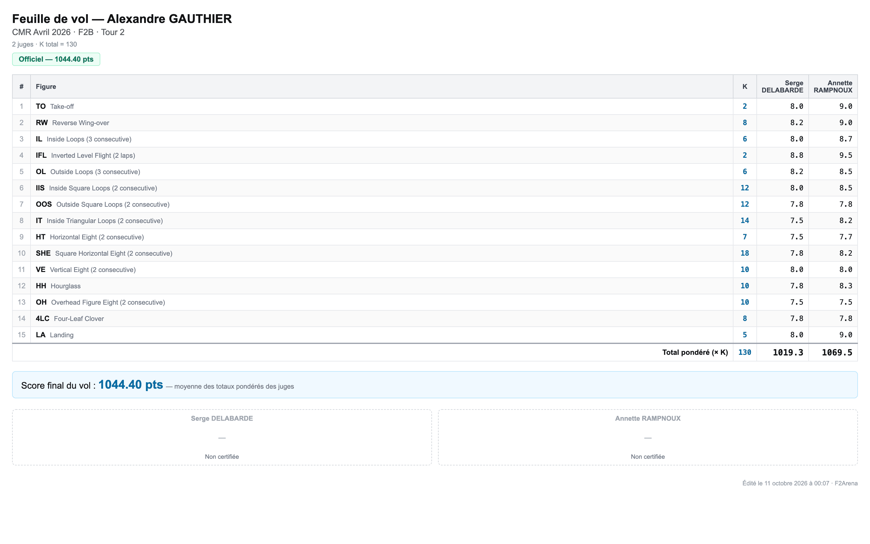
Task: Select the Serge DELABARDE column header
Action: pos(782,87)
